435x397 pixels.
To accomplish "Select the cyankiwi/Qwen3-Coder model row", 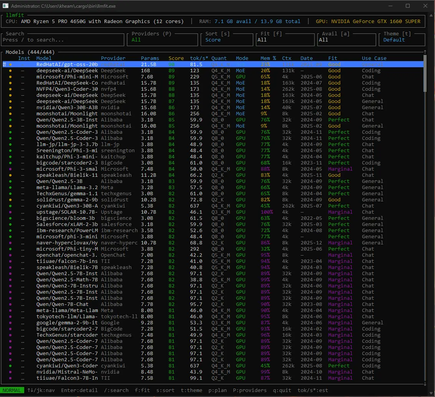I will [213, 366].
